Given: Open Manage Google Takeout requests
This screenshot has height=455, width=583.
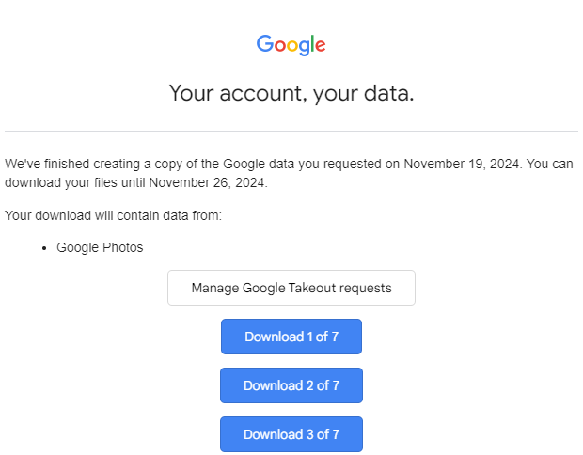Looking at the screenshot, I should (291, 288).
